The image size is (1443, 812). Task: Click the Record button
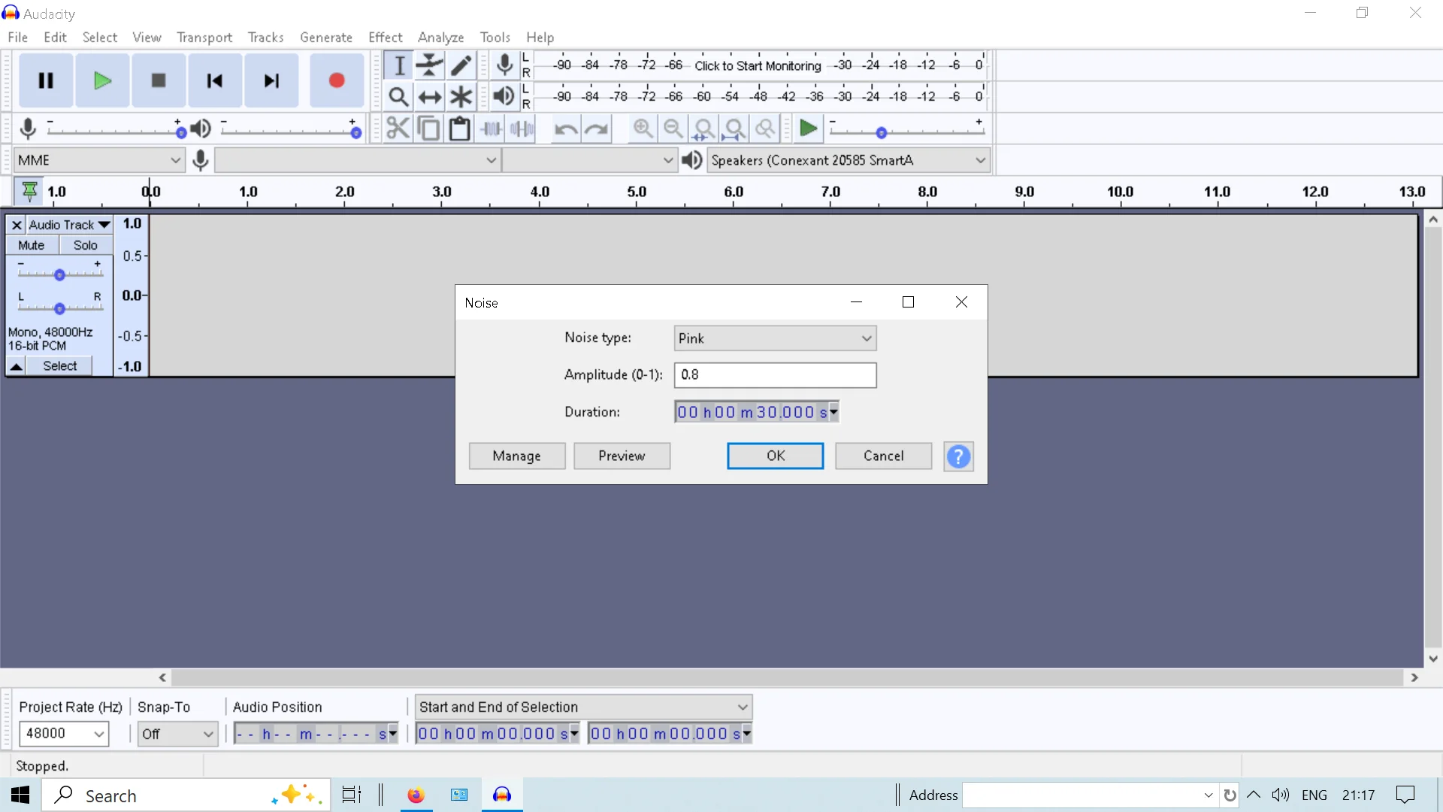click(336, 80)
